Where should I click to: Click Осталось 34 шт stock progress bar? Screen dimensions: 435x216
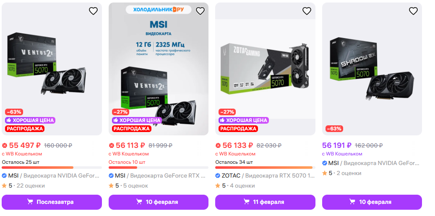(265, 168)
